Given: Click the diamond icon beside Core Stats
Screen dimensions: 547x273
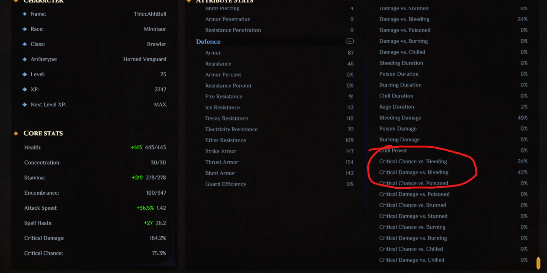Looking at the screenshot, I should 16,133.
